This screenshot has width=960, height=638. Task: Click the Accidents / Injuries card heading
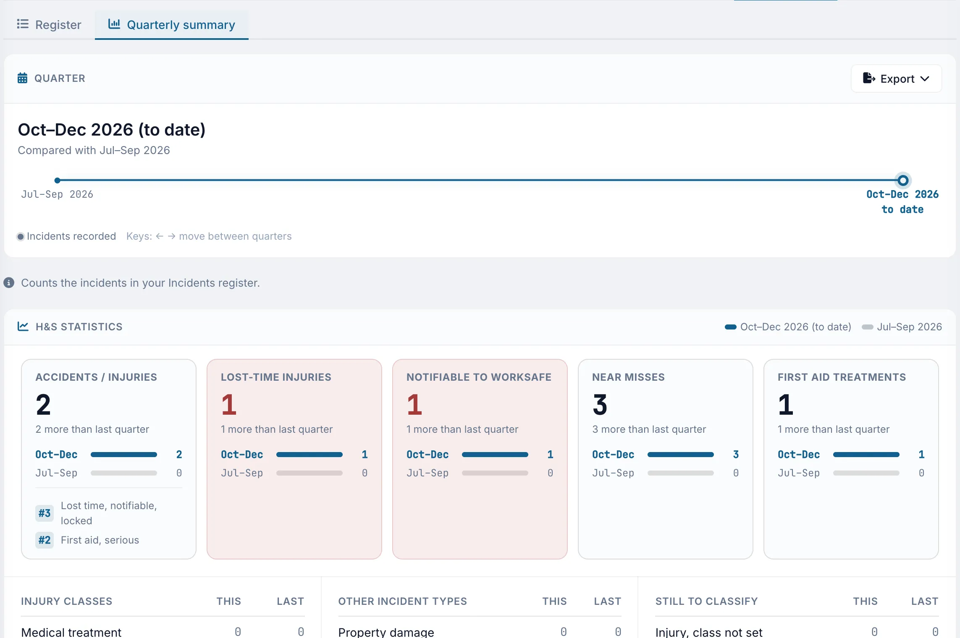point(96,377)
